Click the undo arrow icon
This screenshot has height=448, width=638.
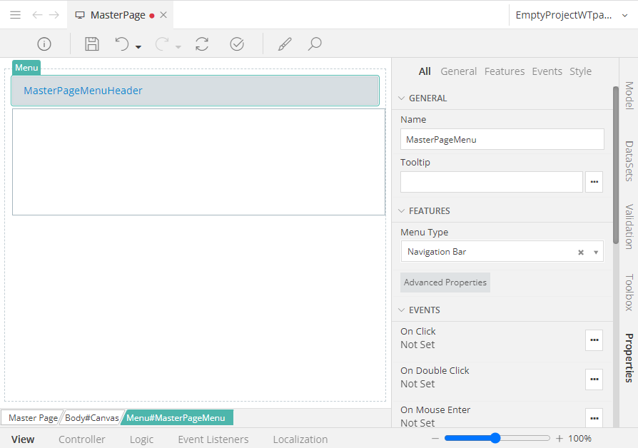(122, 44)
